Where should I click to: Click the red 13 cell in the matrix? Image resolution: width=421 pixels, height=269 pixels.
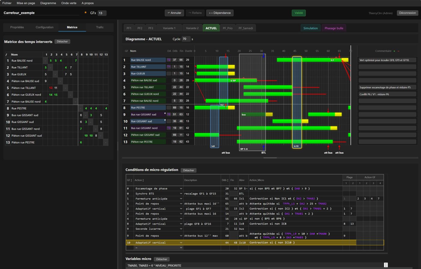click(x=51, y=88)
